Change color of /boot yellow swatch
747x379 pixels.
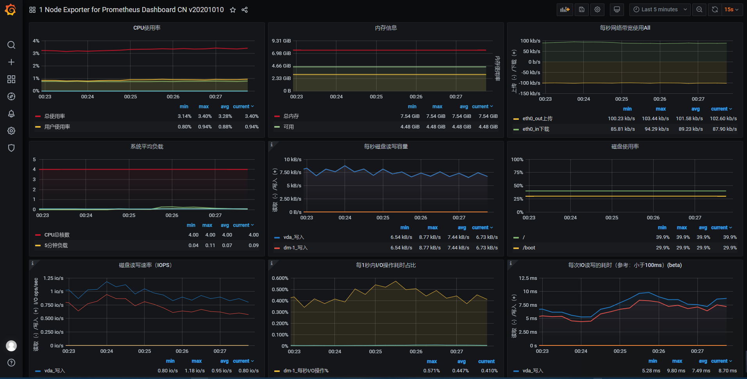pos(516,248)
